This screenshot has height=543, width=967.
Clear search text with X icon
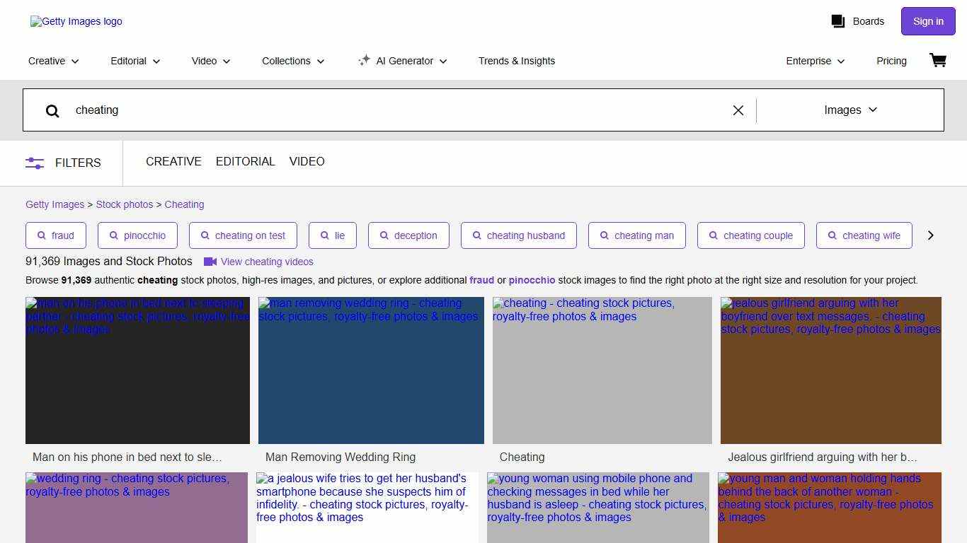pos(738,110)
